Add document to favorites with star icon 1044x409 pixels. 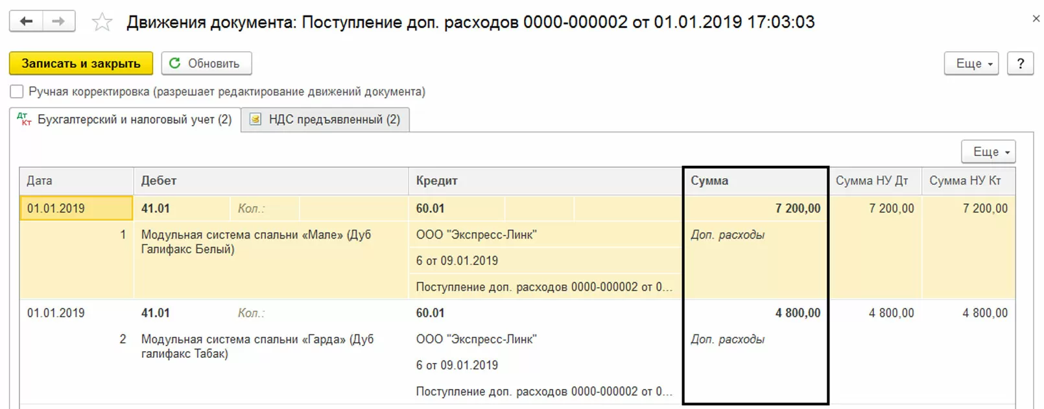pyautogui.click(x=102, y=22)
